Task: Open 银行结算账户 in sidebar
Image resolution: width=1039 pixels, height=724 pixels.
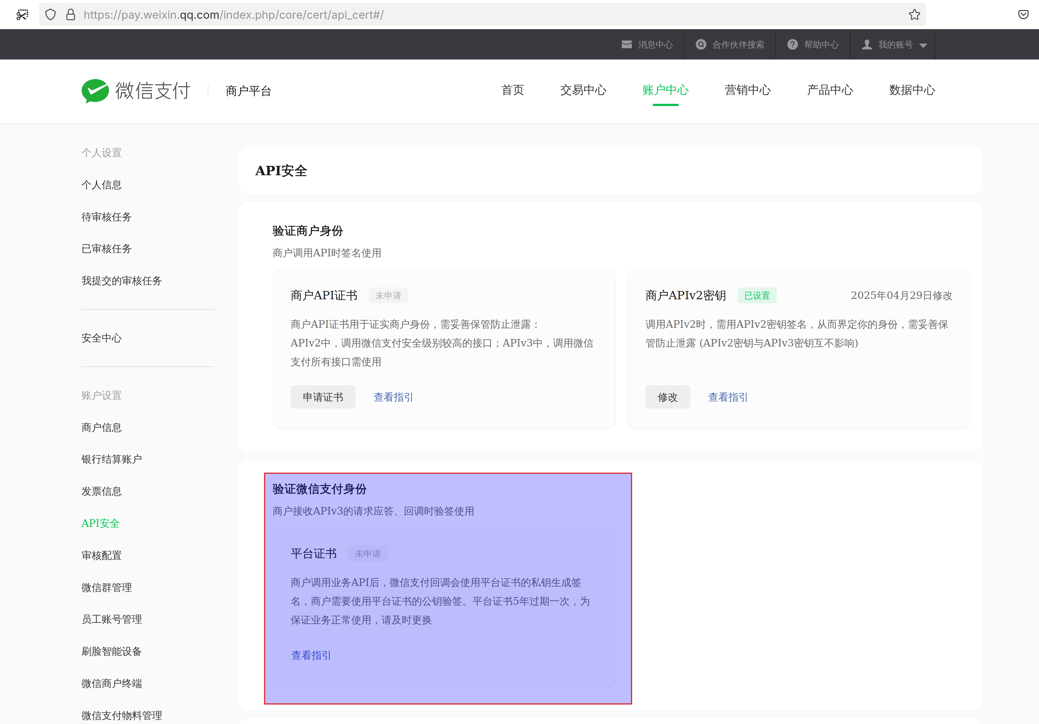Action: tap(111, 459)
